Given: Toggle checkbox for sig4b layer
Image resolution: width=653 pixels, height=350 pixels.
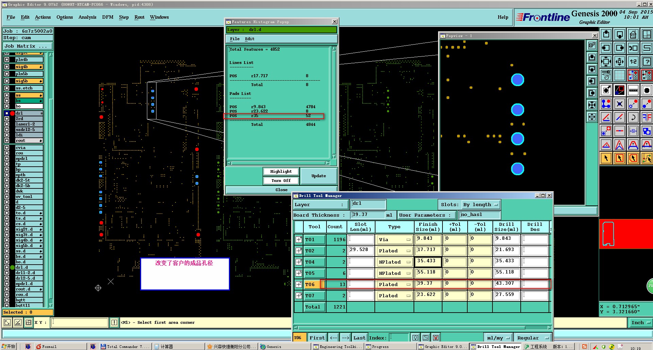Looking at the screenshot, I should pos(7,67).
